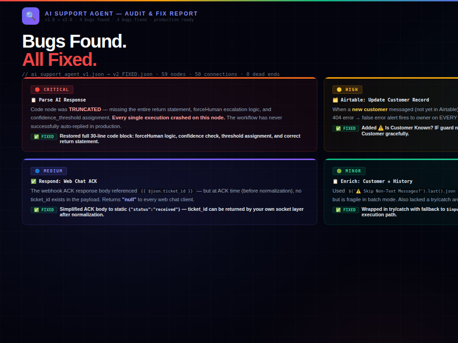This screenshot has width=458, height=343.
Task: Click the CRITICAL severity badge
Action: pyautogui.click(x=52, y=90)
